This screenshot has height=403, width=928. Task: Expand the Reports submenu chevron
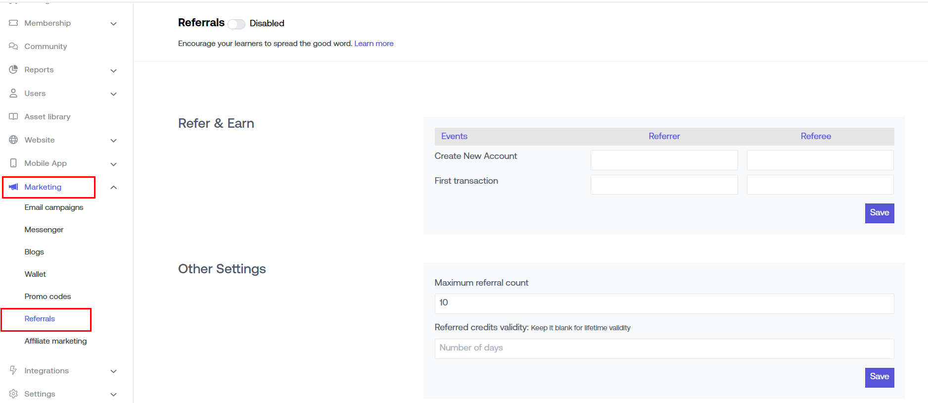point(113,70)
